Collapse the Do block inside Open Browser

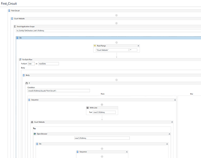click(167, 144)
